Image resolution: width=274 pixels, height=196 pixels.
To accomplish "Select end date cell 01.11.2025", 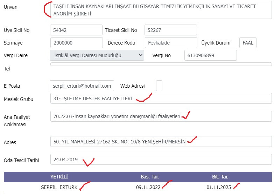I will (x=219, y=187).
